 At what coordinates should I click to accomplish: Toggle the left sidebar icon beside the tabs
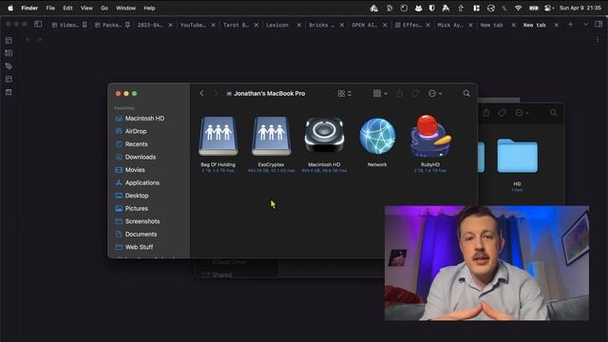coord(38,24)
